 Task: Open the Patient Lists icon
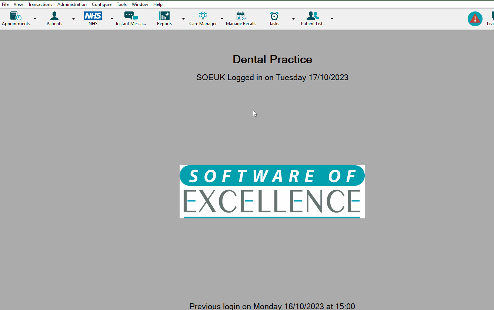coord(313,16)
